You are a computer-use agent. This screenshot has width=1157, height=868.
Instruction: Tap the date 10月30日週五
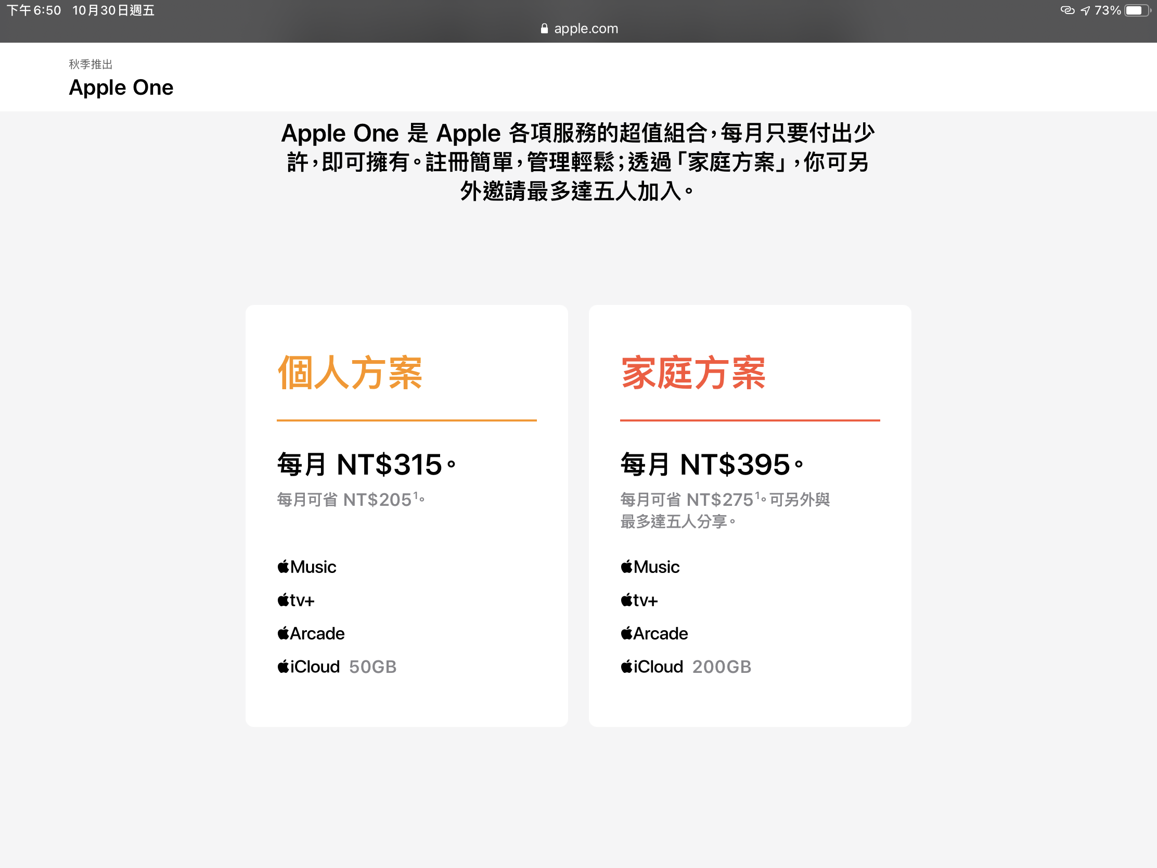[113, 10]
